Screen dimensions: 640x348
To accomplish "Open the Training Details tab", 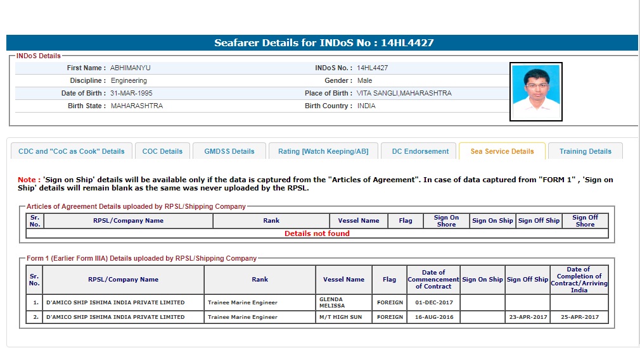I will pyautogui.click(x=585, y=151).
